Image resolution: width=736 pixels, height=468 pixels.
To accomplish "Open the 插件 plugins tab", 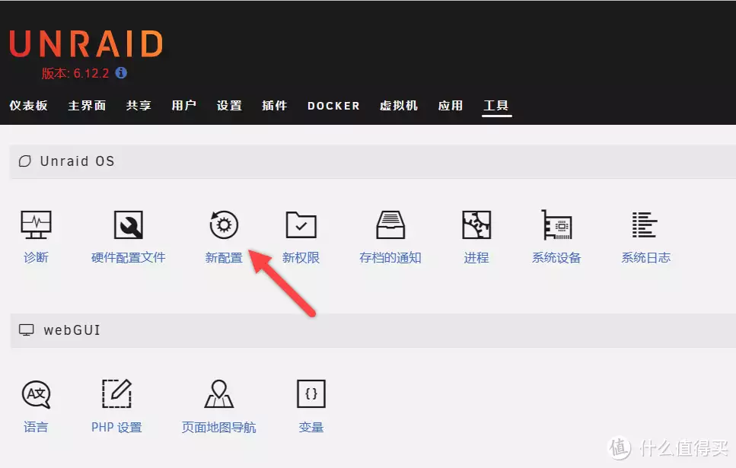I will pos(275,106).
